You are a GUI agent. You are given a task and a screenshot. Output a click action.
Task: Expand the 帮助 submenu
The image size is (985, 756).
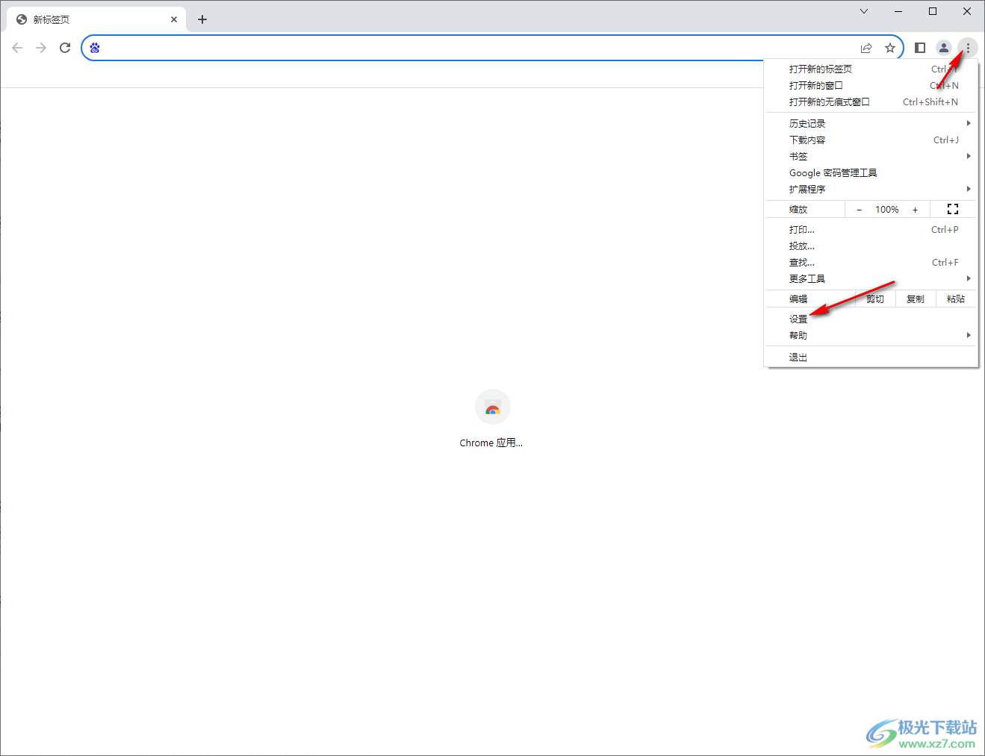(x=871, y=336)
